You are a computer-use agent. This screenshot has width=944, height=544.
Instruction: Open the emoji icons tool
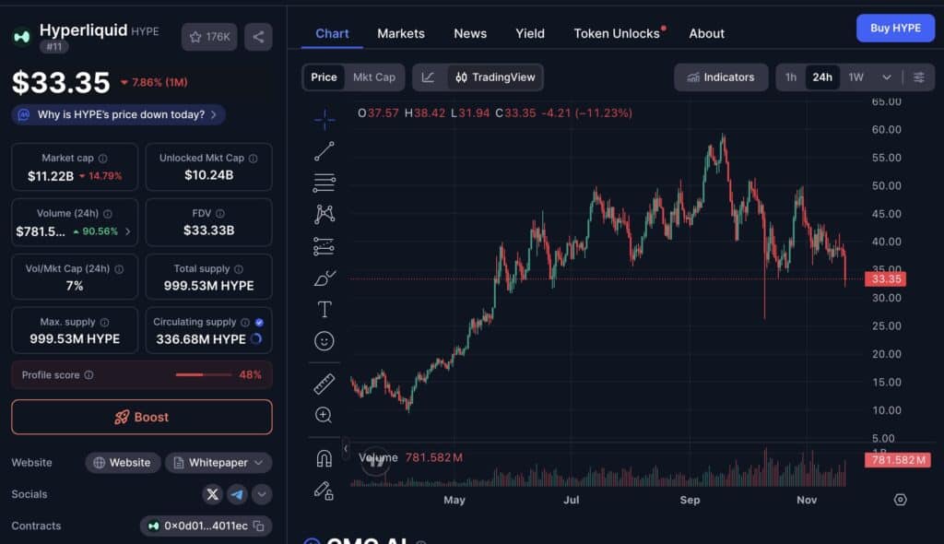pyautogui.click(x=324, y=341)
